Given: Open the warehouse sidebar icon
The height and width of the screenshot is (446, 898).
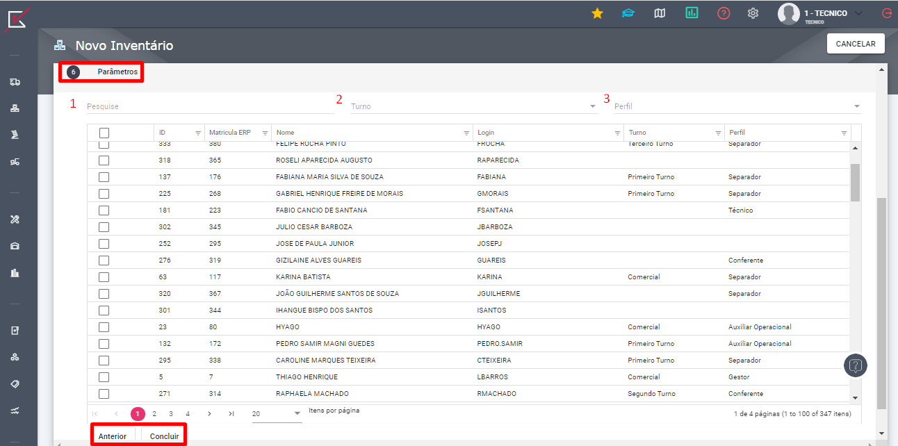Looking at the screenshot, I should pyautogui.click(x=15, y=246).
